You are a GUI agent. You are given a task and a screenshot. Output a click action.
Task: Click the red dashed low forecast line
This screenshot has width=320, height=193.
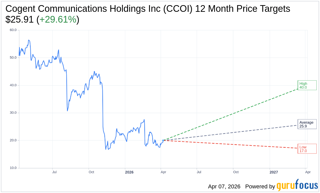tap(232, 144)
